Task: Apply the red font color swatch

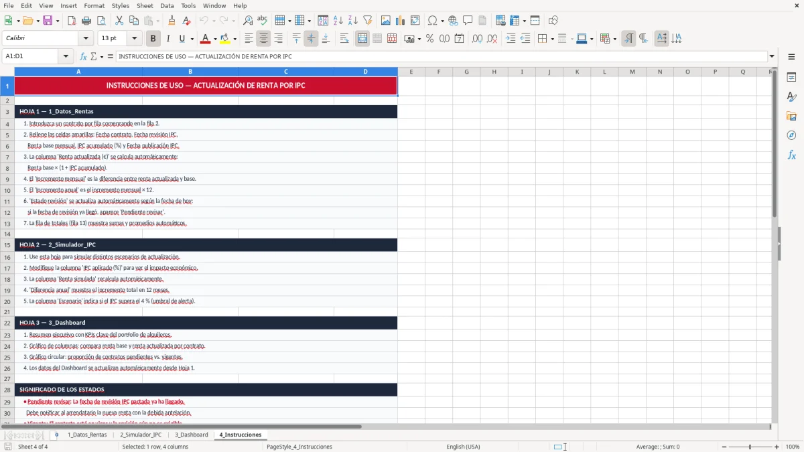Action: coord(206,39)
